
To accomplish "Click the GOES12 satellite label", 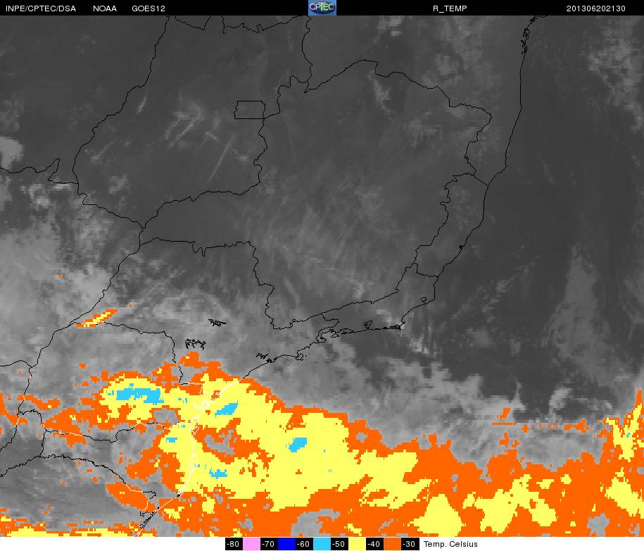I will (149, 8).
